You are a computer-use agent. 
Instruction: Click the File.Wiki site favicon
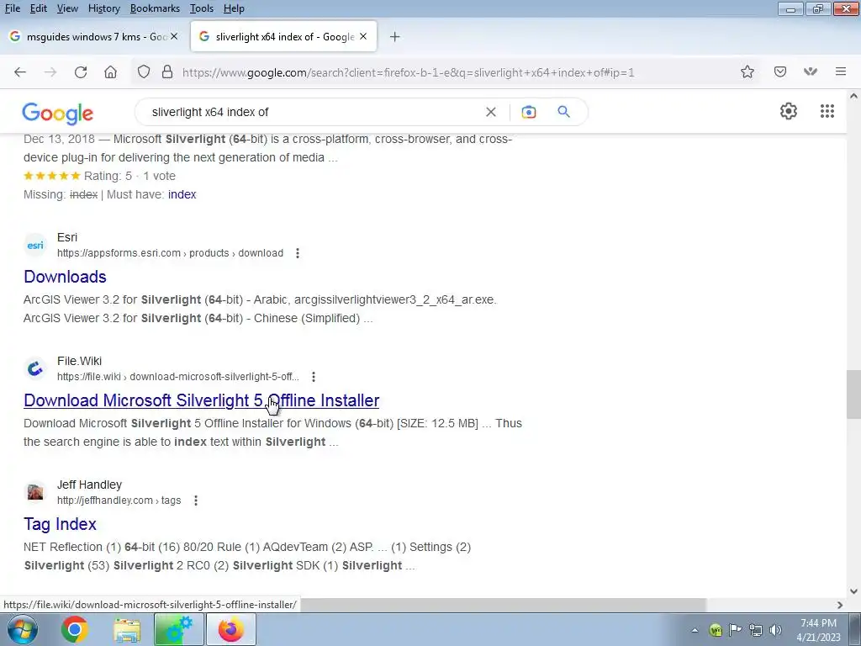35,368
